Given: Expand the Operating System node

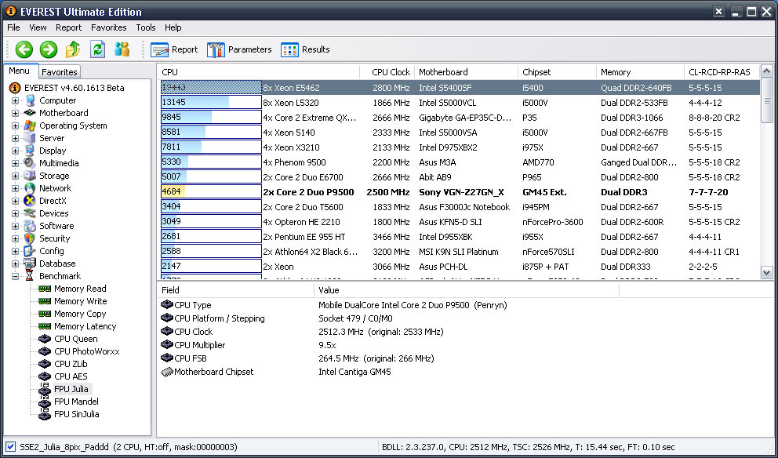Looking at the screenshot, I should (16, 125).
